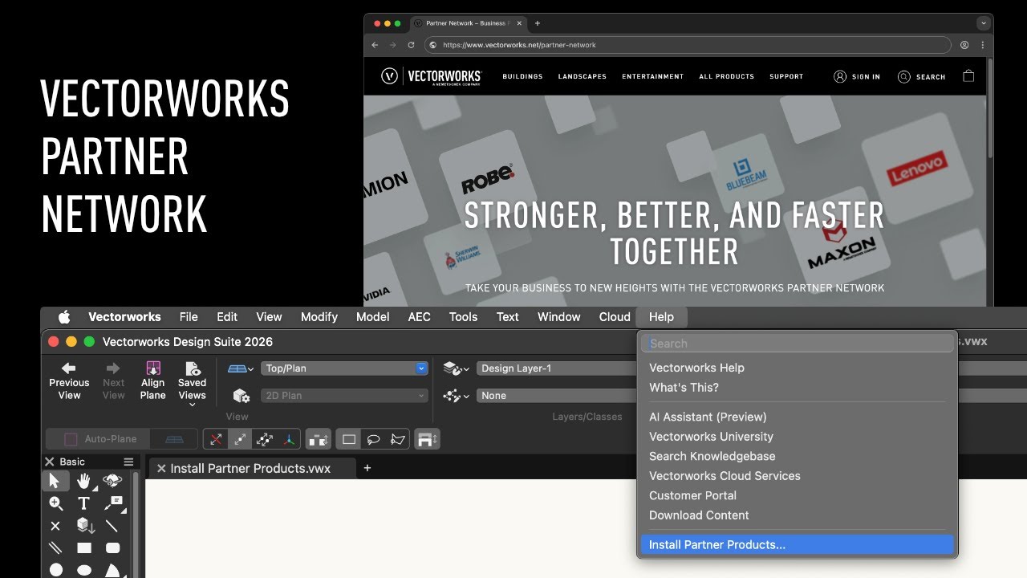This screenshot has width=1027, height=578.
Task: Open ENTERTAINMENT in website navigation
Action: (x=653, y=77)
